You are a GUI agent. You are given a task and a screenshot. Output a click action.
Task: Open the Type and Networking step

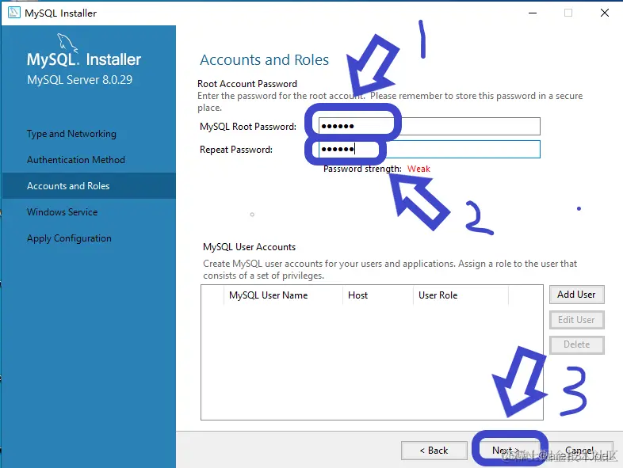tap(71, 134)
